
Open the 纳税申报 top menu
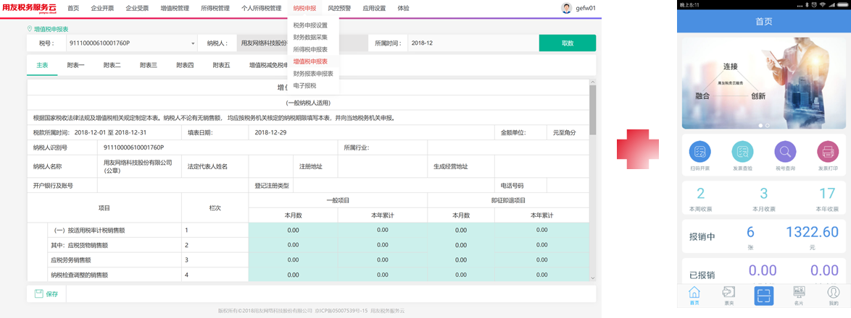click(304, 8)
